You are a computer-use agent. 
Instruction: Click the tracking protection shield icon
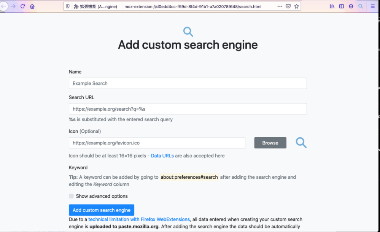[68, 6]
